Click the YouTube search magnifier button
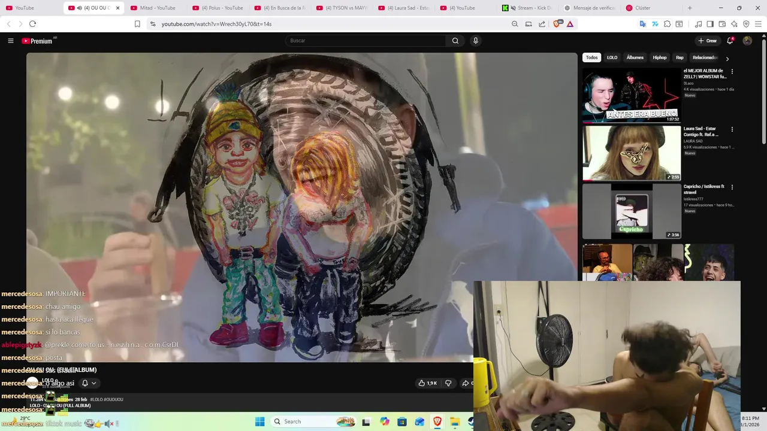 coord(455,41)
